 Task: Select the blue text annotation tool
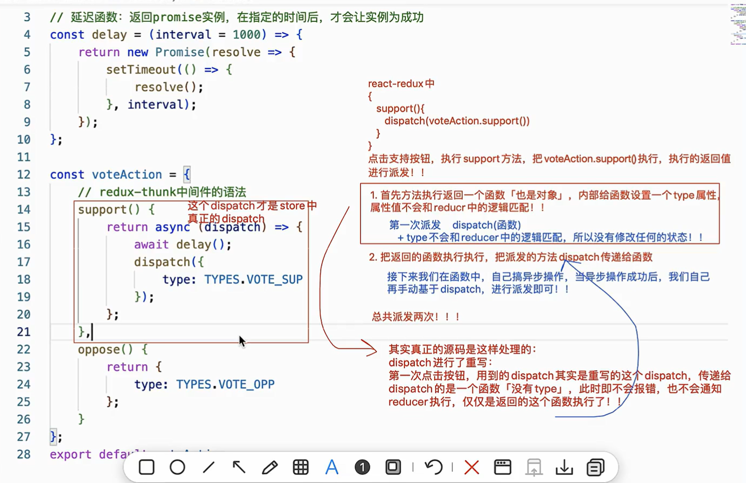click(332, 467)
